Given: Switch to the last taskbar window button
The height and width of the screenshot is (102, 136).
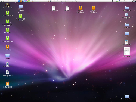Looking at the screenshot, I should coord(73,1).
